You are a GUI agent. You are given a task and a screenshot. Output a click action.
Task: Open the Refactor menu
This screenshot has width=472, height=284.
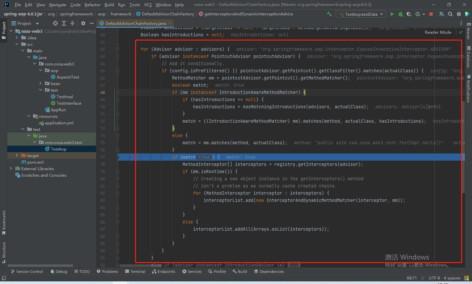click(92, 5)
